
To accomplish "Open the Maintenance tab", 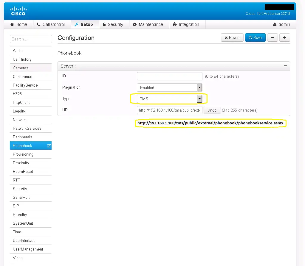I will coord(149,24).
